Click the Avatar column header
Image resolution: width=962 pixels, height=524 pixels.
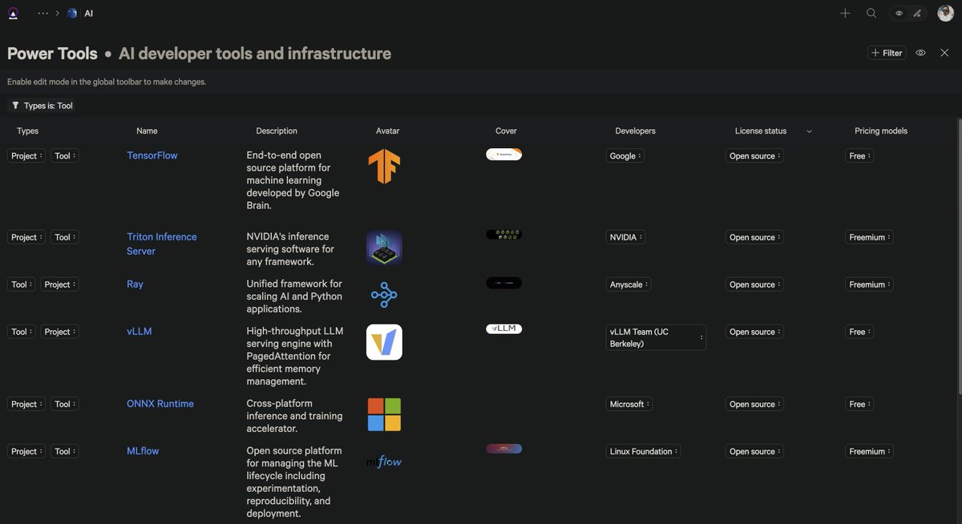click(387, 131)
